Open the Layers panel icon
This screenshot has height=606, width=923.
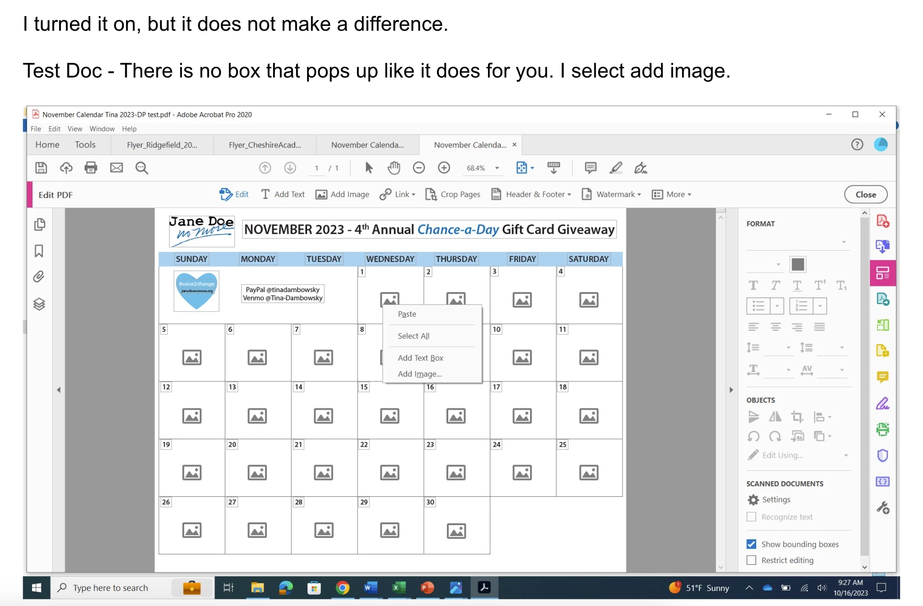[39, 304]
